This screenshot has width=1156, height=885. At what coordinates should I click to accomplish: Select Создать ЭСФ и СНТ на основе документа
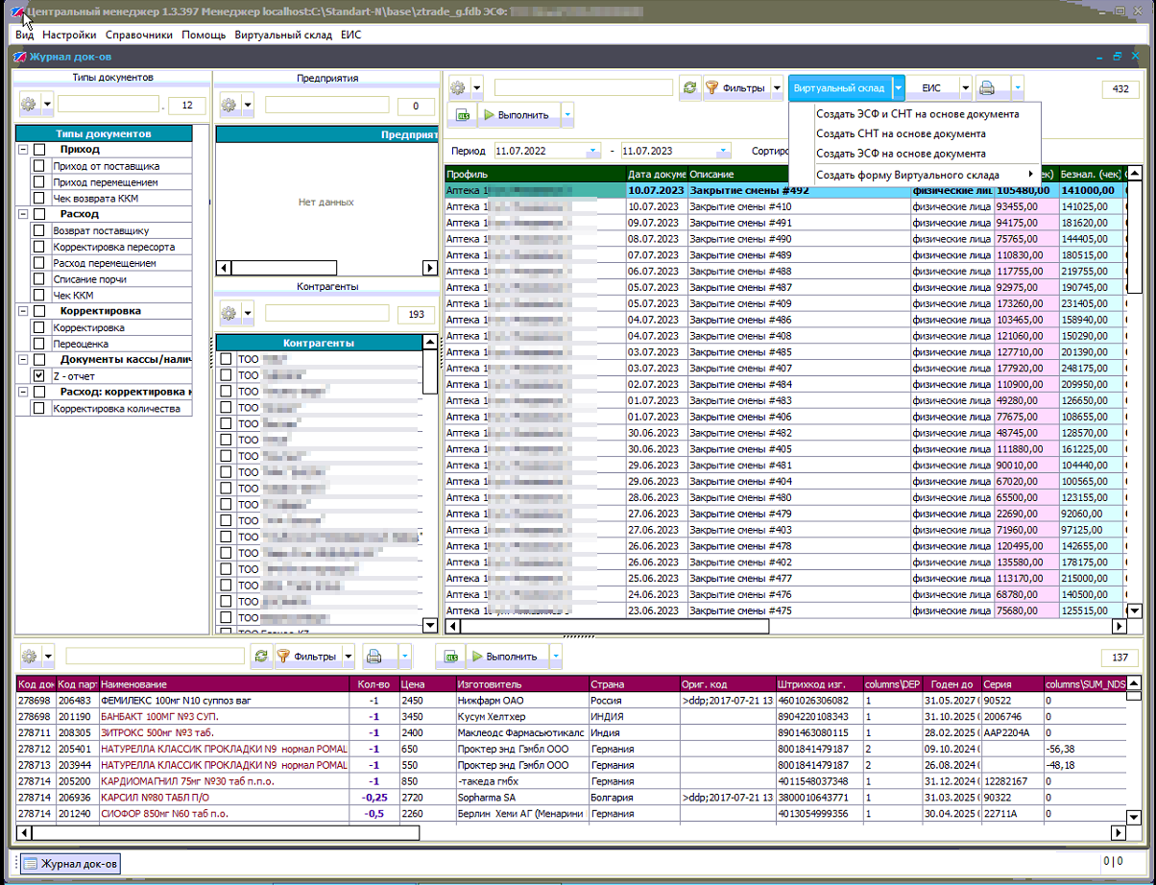click(918, 113)
